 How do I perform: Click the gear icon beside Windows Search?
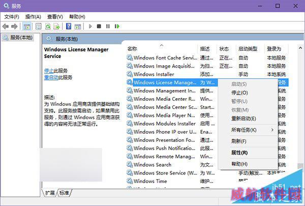click(130, 164)
